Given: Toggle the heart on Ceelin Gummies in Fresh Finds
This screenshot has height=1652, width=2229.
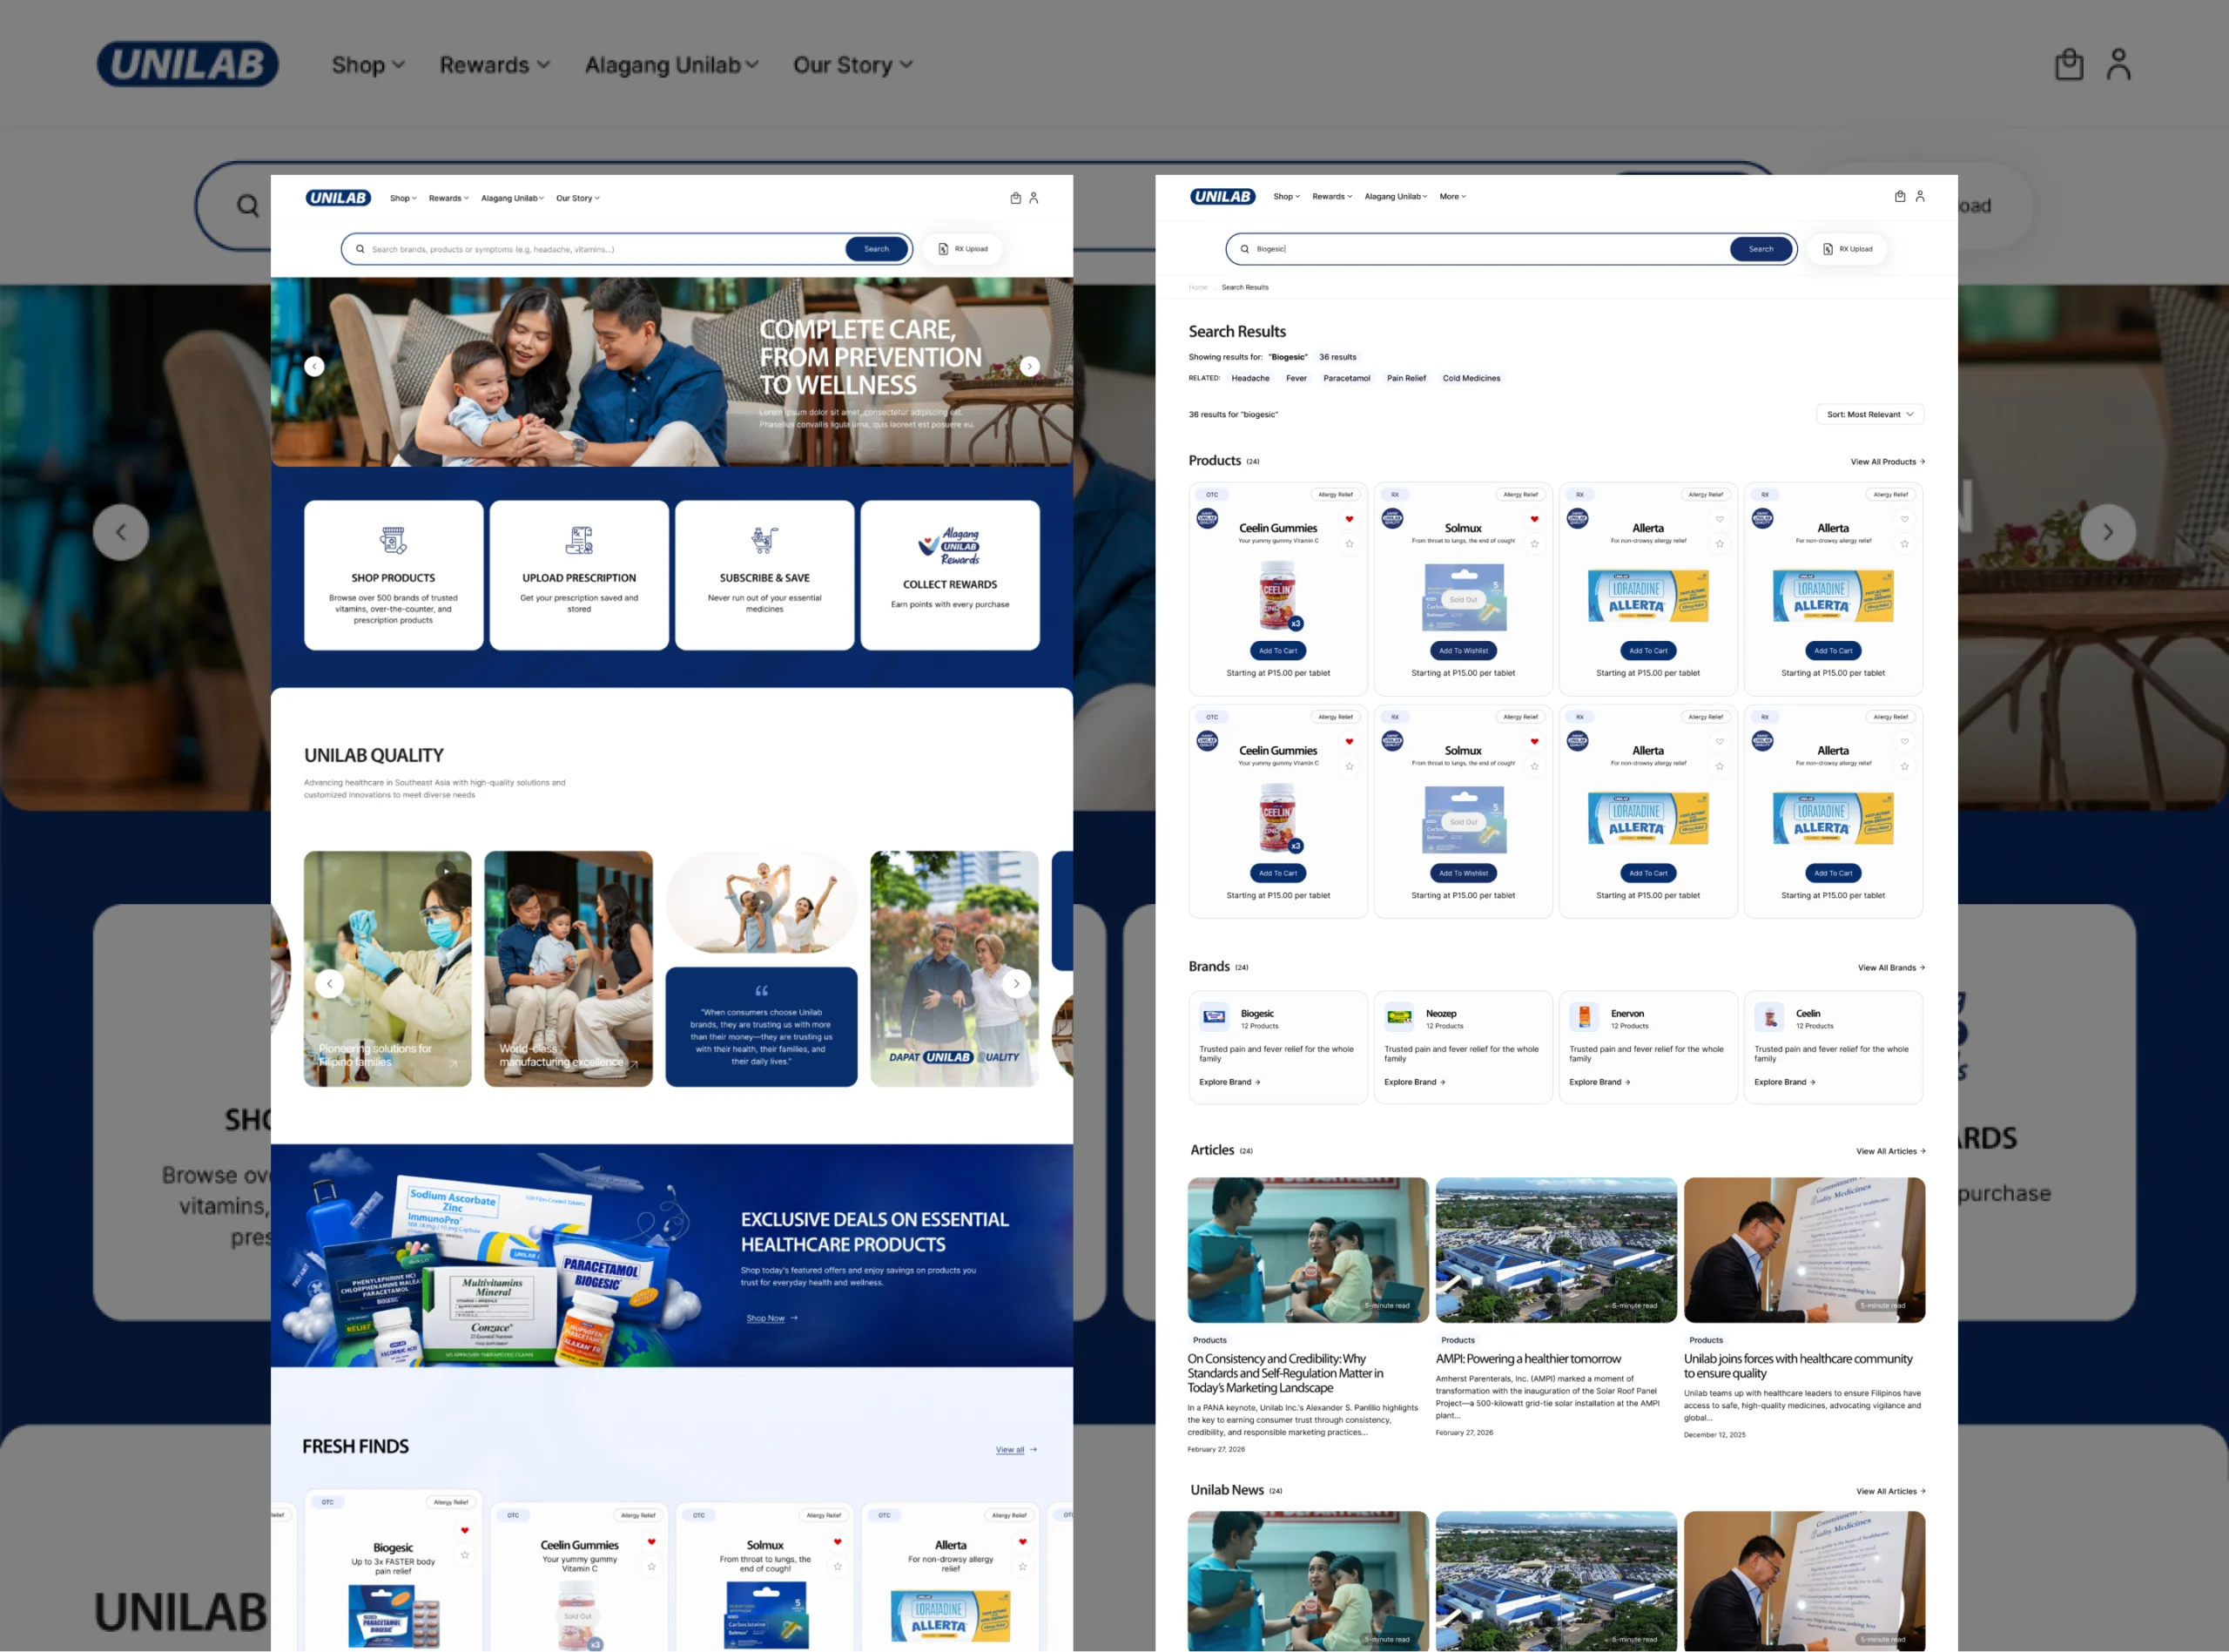Looking at the screenshot, I should [x=651, y=1542].
